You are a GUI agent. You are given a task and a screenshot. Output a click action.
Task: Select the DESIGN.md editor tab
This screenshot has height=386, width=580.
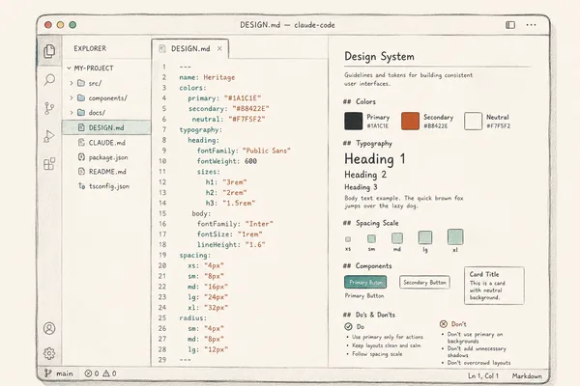(x=190, y=48)
